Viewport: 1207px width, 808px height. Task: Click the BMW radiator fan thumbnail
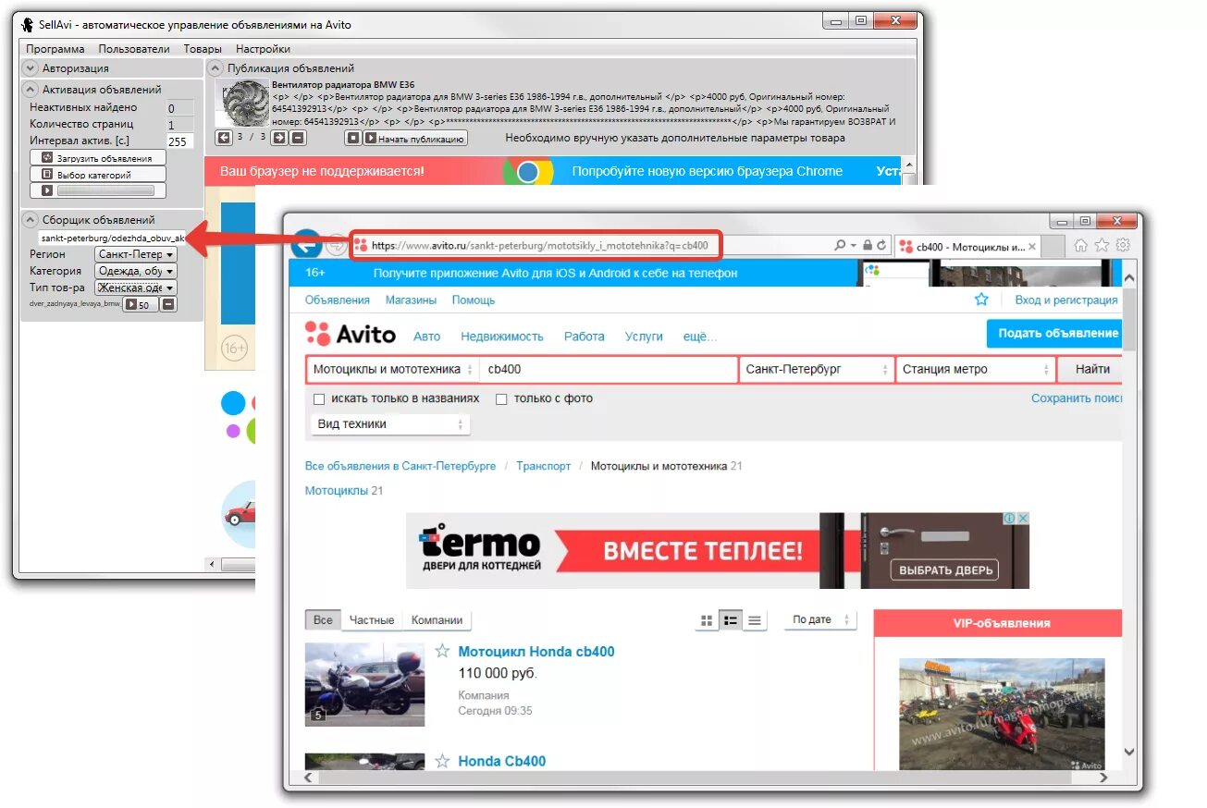[242, 103]
